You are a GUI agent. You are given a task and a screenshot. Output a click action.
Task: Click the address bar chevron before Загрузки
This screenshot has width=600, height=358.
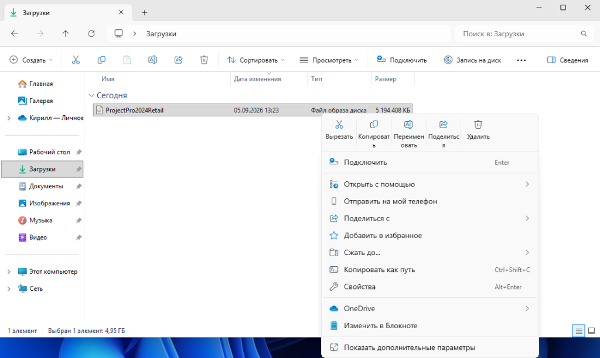(135, 33)
